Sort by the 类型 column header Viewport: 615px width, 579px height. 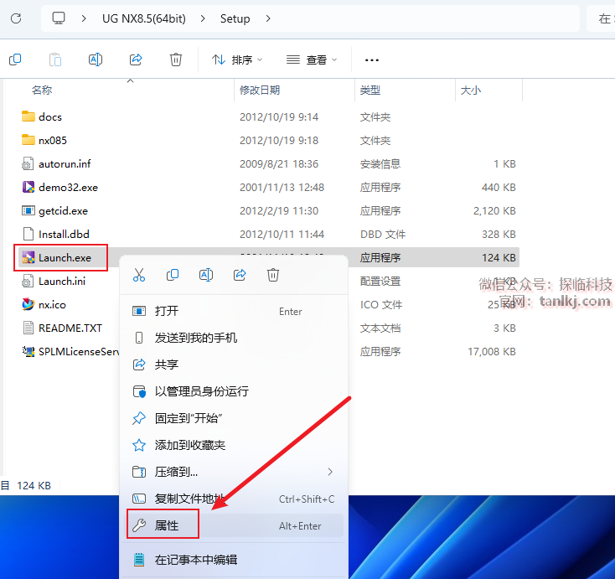[x=370, y=90]
